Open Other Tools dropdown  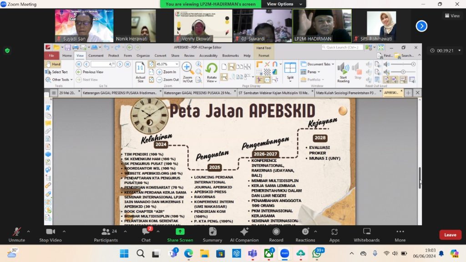tap(59, 80)
